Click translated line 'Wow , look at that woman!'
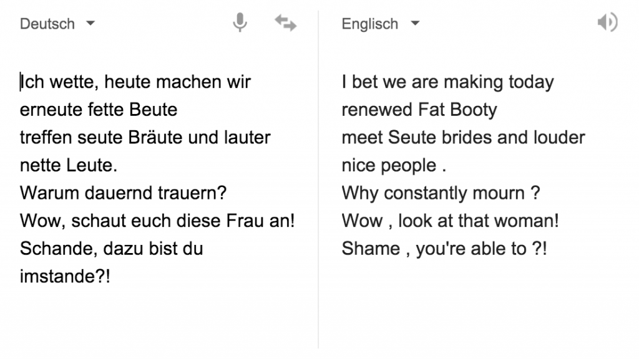639x359 pixels. coord(450,221)
